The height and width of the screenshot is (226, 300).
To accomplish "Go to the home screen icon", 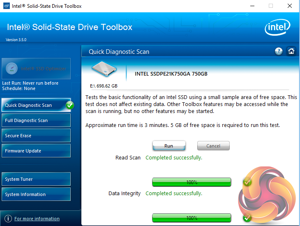I will click(291, 51).
